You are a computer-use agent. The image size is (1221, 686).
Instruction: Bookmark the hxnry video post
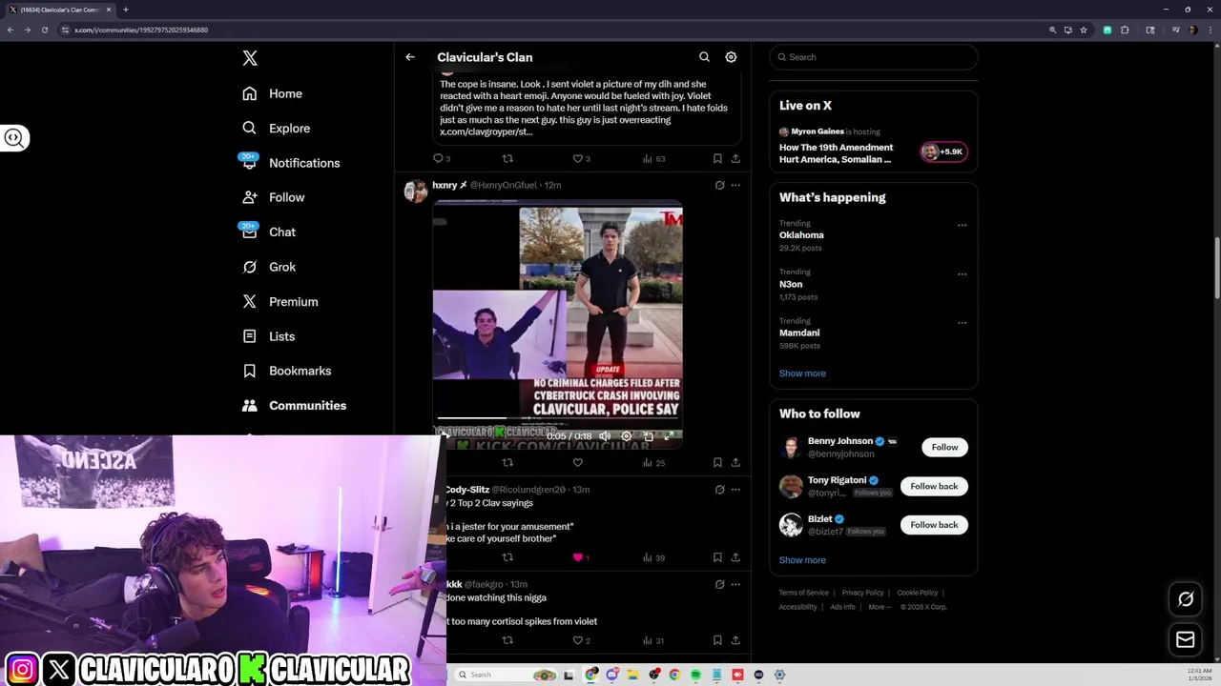(717, 462)
